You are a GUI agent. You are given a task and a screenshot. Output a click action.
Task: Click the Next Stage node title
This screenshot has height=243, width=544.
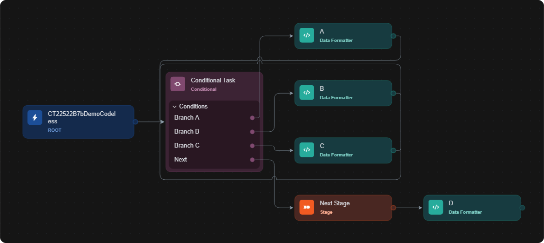[335, 203]
